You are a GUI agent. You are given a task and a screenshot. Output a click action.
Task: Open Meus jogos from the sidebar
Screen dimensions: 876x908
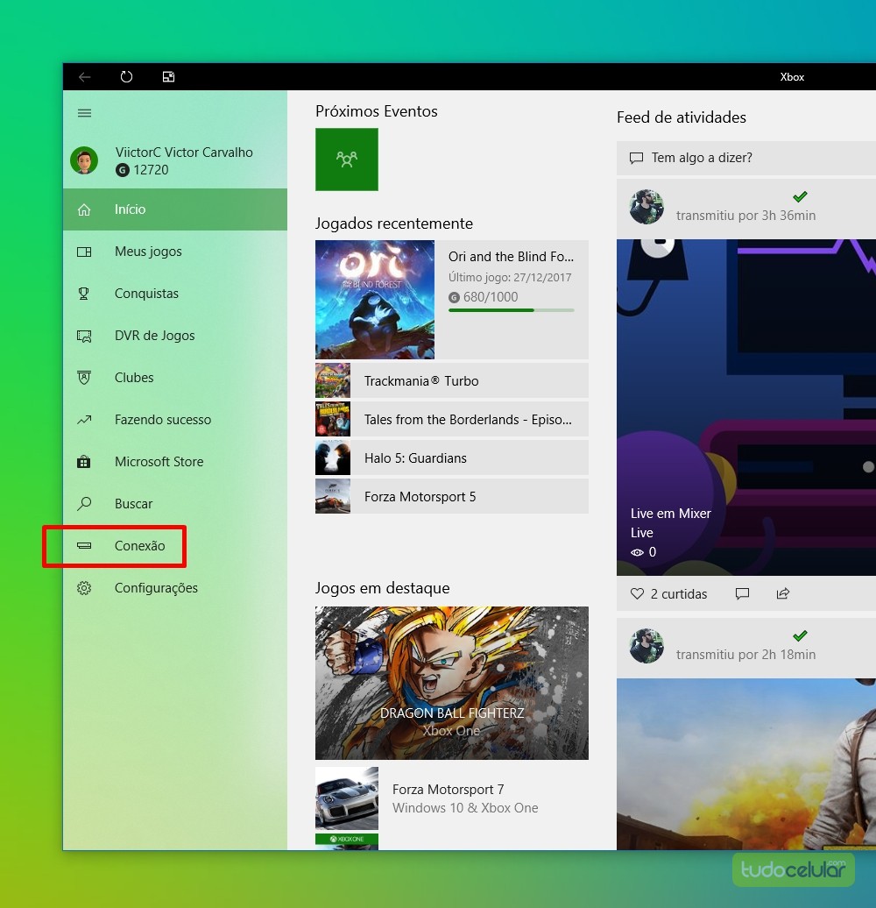pyautogui.click(x=148, y=252)
